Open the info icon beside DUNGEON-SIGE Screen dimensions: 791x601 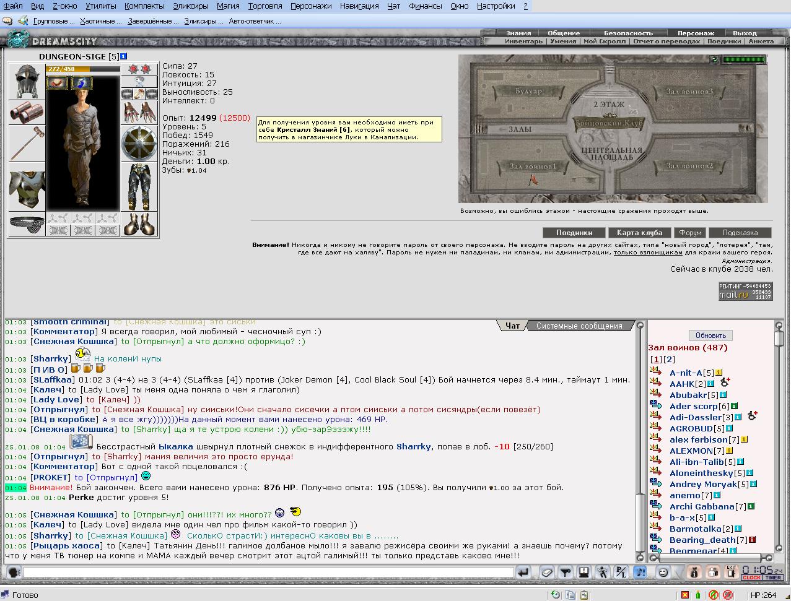tap(124, 56)
